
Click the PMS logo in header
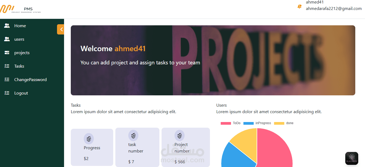[20, 9]
